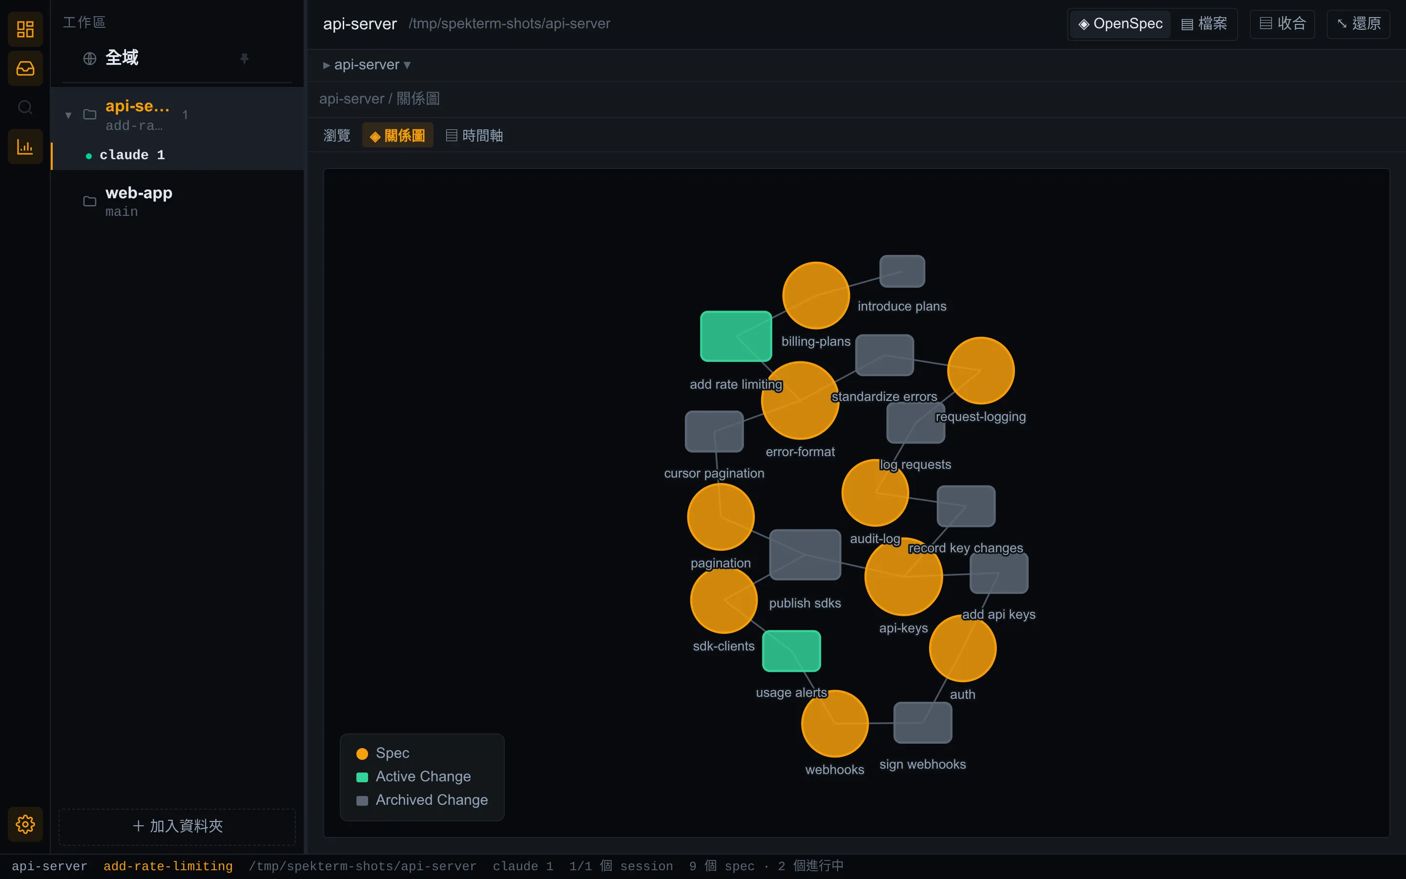Click the api-server folder icon in workspace list
The height and width of the screenshot is (879, 1406).
[89, 115]
